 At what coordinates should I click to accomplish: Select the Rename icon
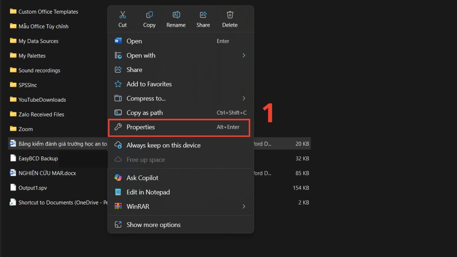[x=176, y=14]
